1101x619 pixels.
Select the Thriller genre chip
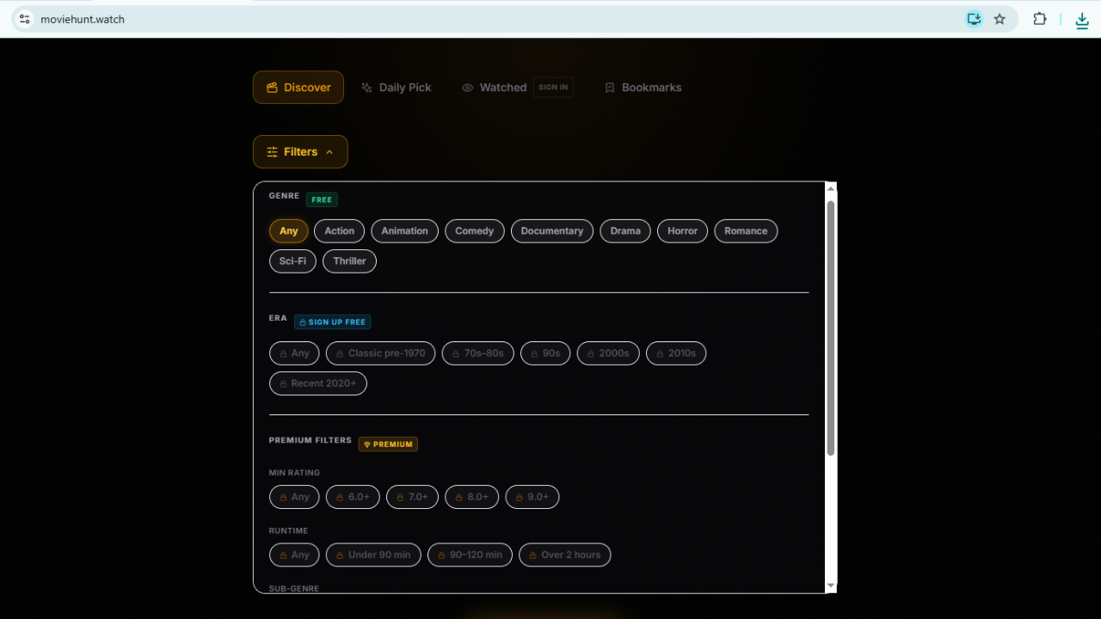tap(349, 261)
